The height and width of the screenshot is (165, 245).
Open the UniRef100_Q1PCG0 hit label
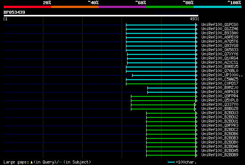(x=220, y=25)
